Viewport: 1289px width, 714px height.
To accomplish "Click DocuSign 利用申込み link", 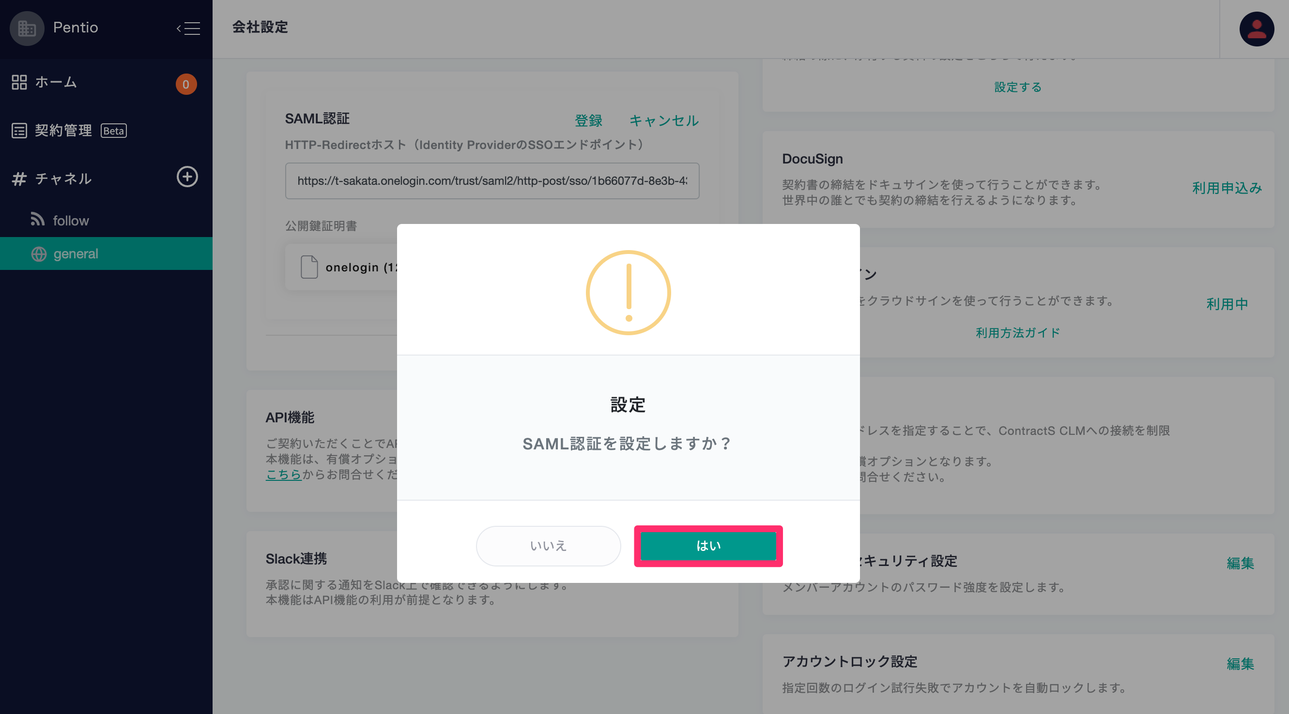I will tap(1227, 188).
